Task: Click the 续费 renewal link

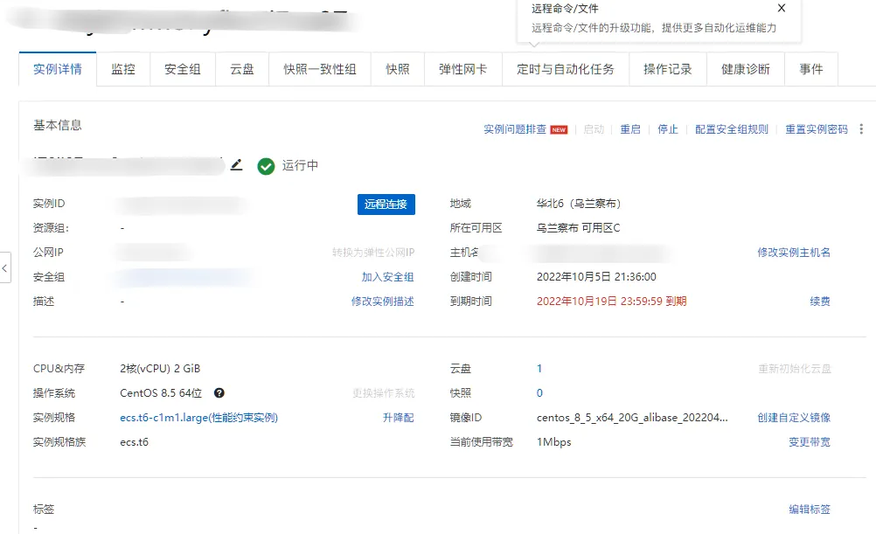Action: point(819,301)
